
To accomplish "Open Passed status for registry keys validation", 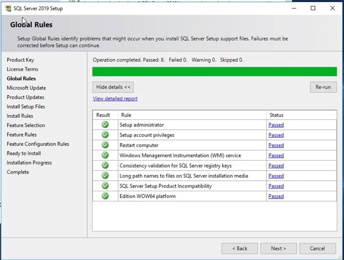I will click(x=276, y=166).
